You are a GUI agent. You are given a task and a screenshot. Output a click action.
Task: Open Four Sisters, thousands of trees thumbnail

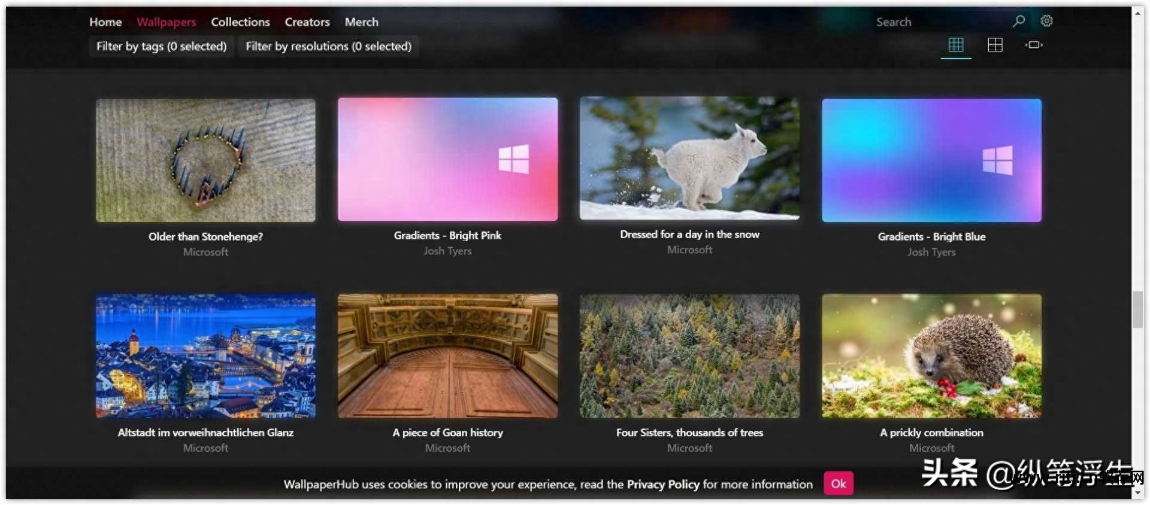(x=689, y=356)
